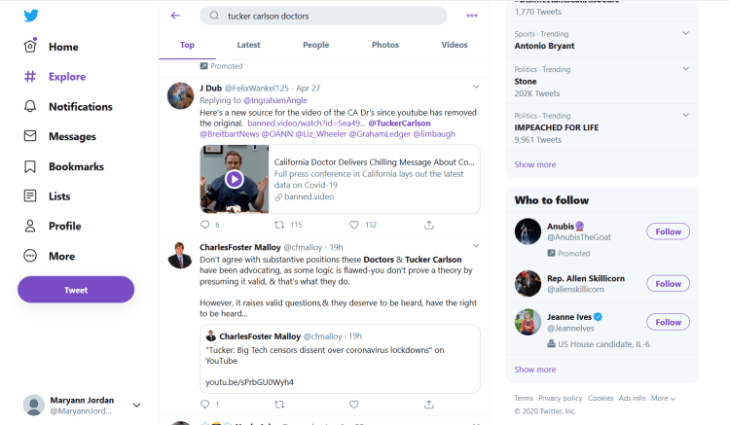Switch to the People tab
Image resolution: width=729 pixels, height=425 pixels.
[x=315, y=45]
